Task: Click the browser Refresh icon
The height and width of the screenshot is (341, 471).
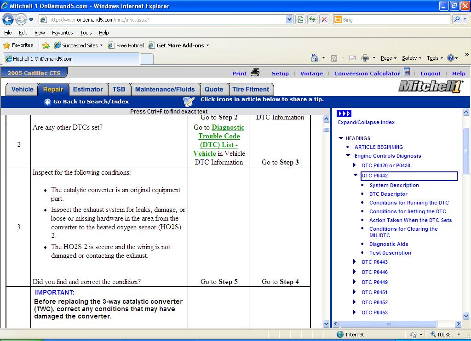Action: tap(312, 20)
